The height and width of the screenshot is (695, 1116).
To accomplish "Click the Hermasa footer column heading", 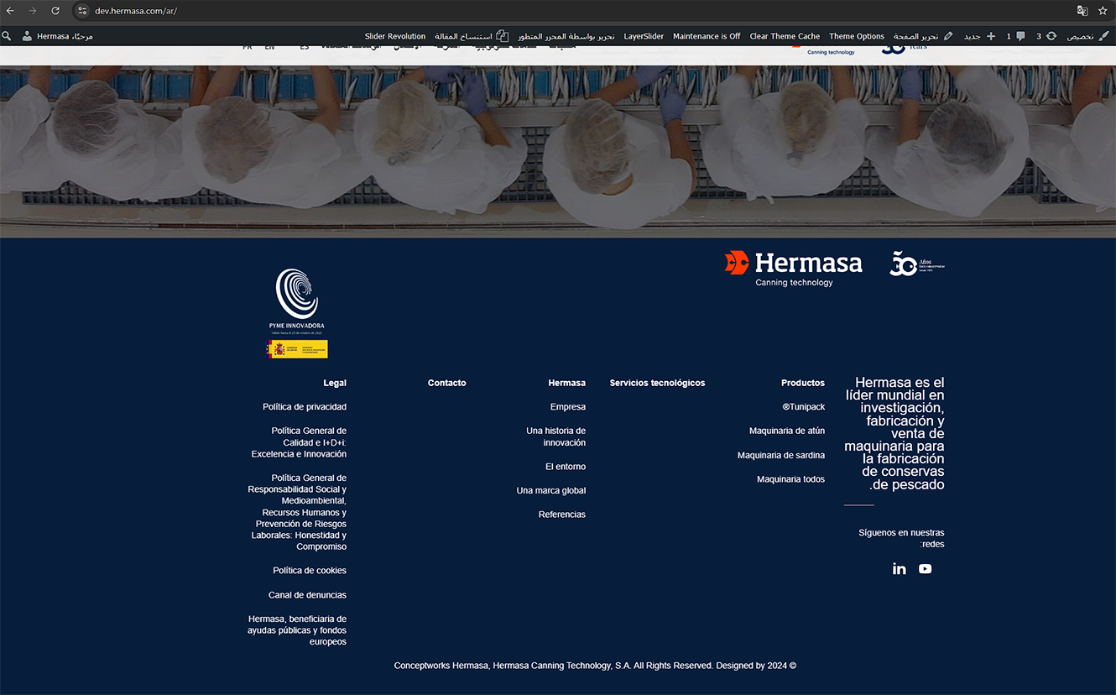I will (567, 383).
